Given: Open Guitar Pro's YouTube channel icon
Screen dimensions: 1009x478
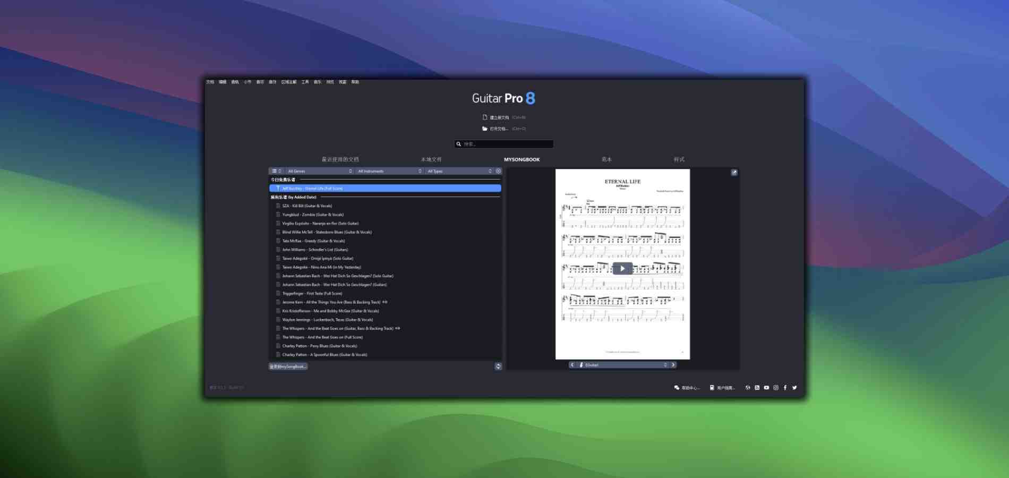Looking at the screenshot, I should 766,388.
